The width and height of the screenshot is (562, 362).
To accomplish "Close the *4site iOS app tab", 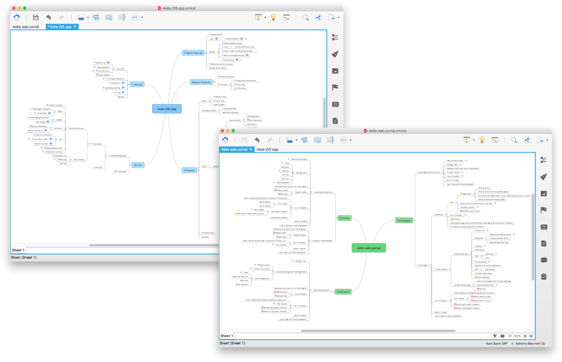I will [x=75, y=27].
